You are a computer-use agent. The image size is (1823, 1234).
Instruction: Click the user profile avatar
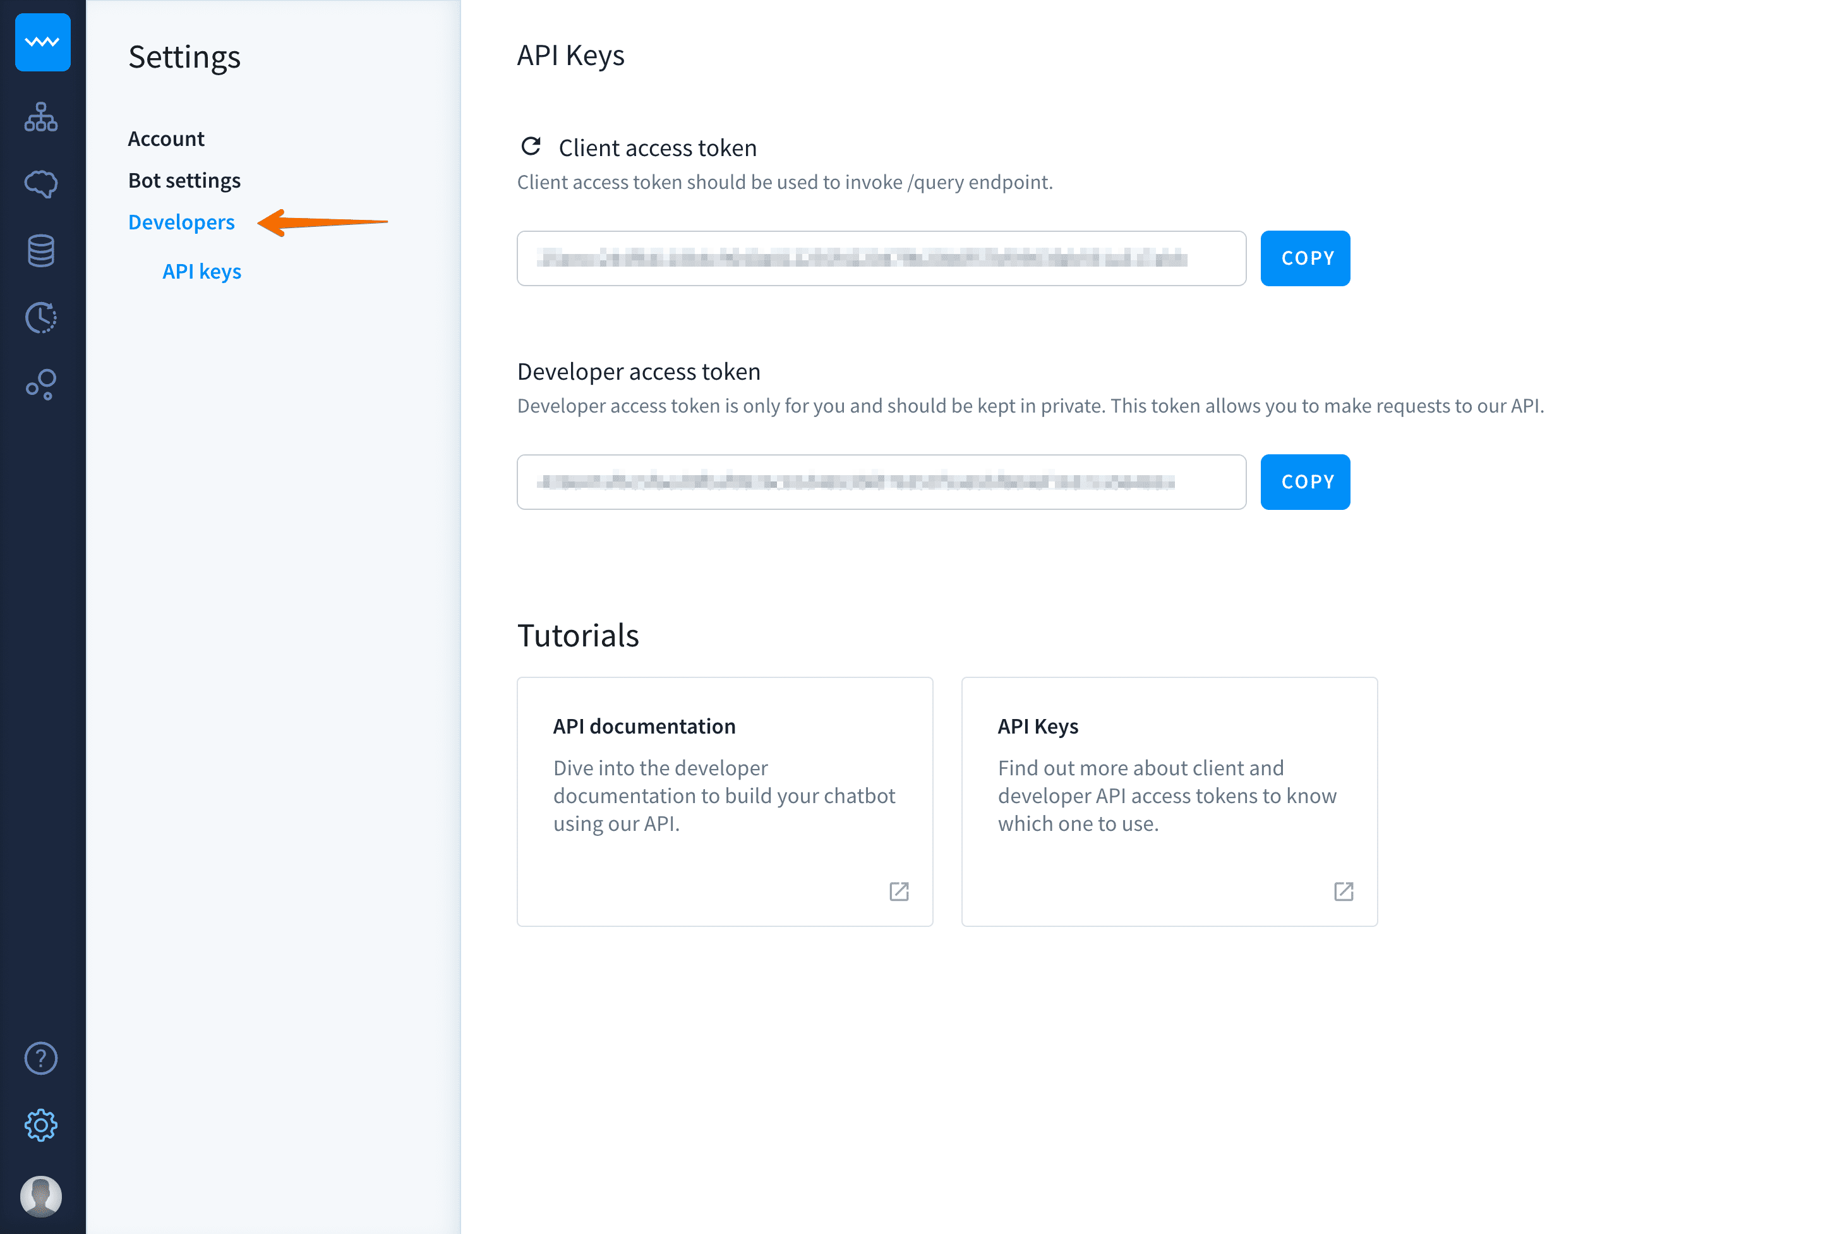click(41, 1195)
